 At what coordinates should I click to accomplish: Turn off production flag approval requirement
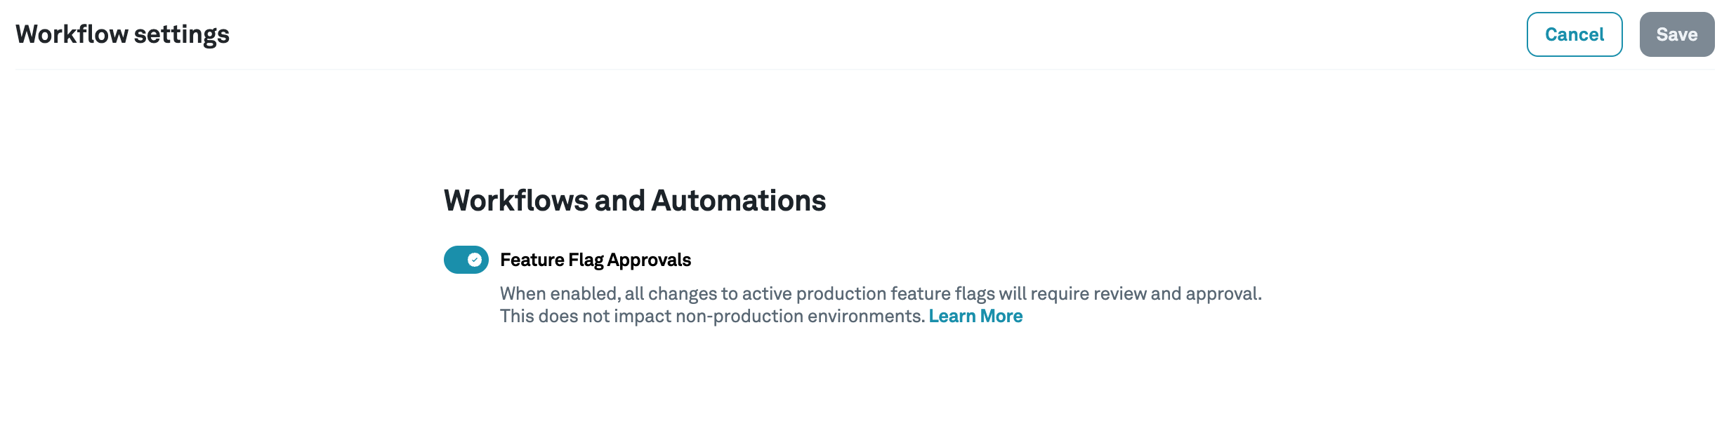click(466, 260)
